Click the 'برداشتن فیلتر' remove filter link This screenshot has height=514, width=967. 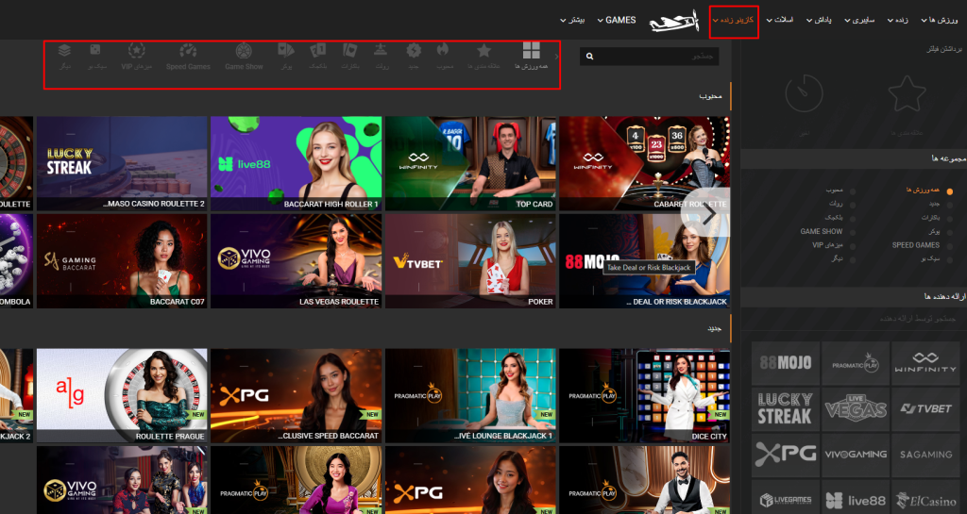pyautogui.click(x=946, y=50)
